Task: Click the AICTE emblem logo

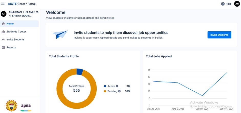Action: pos(12,106)
